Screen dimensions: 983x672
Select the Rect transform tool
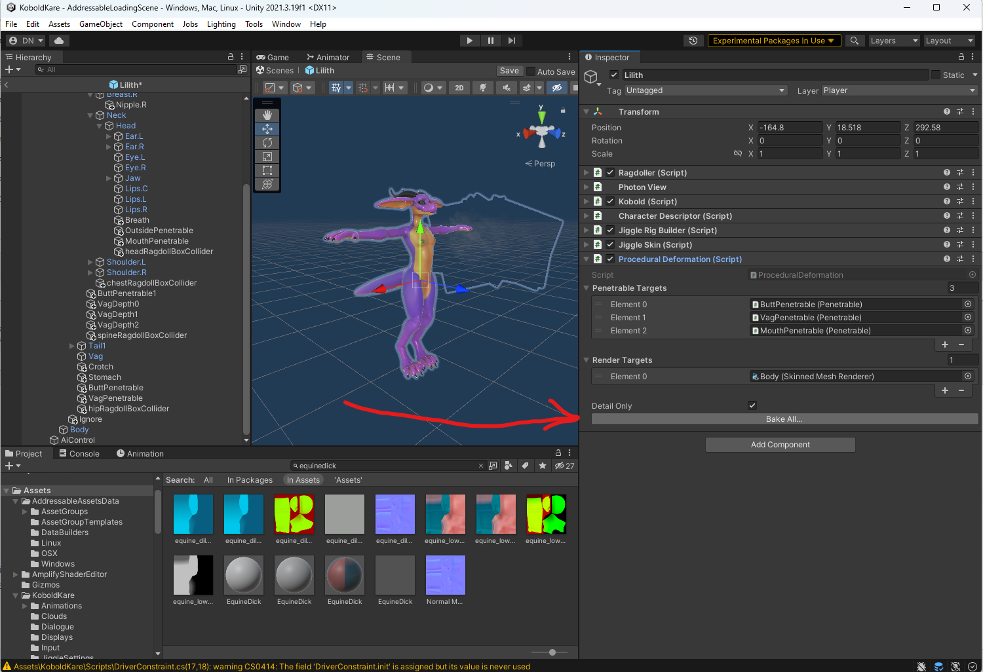(267, 170)
